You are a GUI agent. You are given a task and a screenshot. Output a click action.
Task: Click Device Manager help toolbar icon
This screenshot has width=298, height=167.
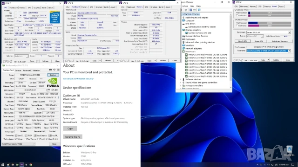point(190,10)
